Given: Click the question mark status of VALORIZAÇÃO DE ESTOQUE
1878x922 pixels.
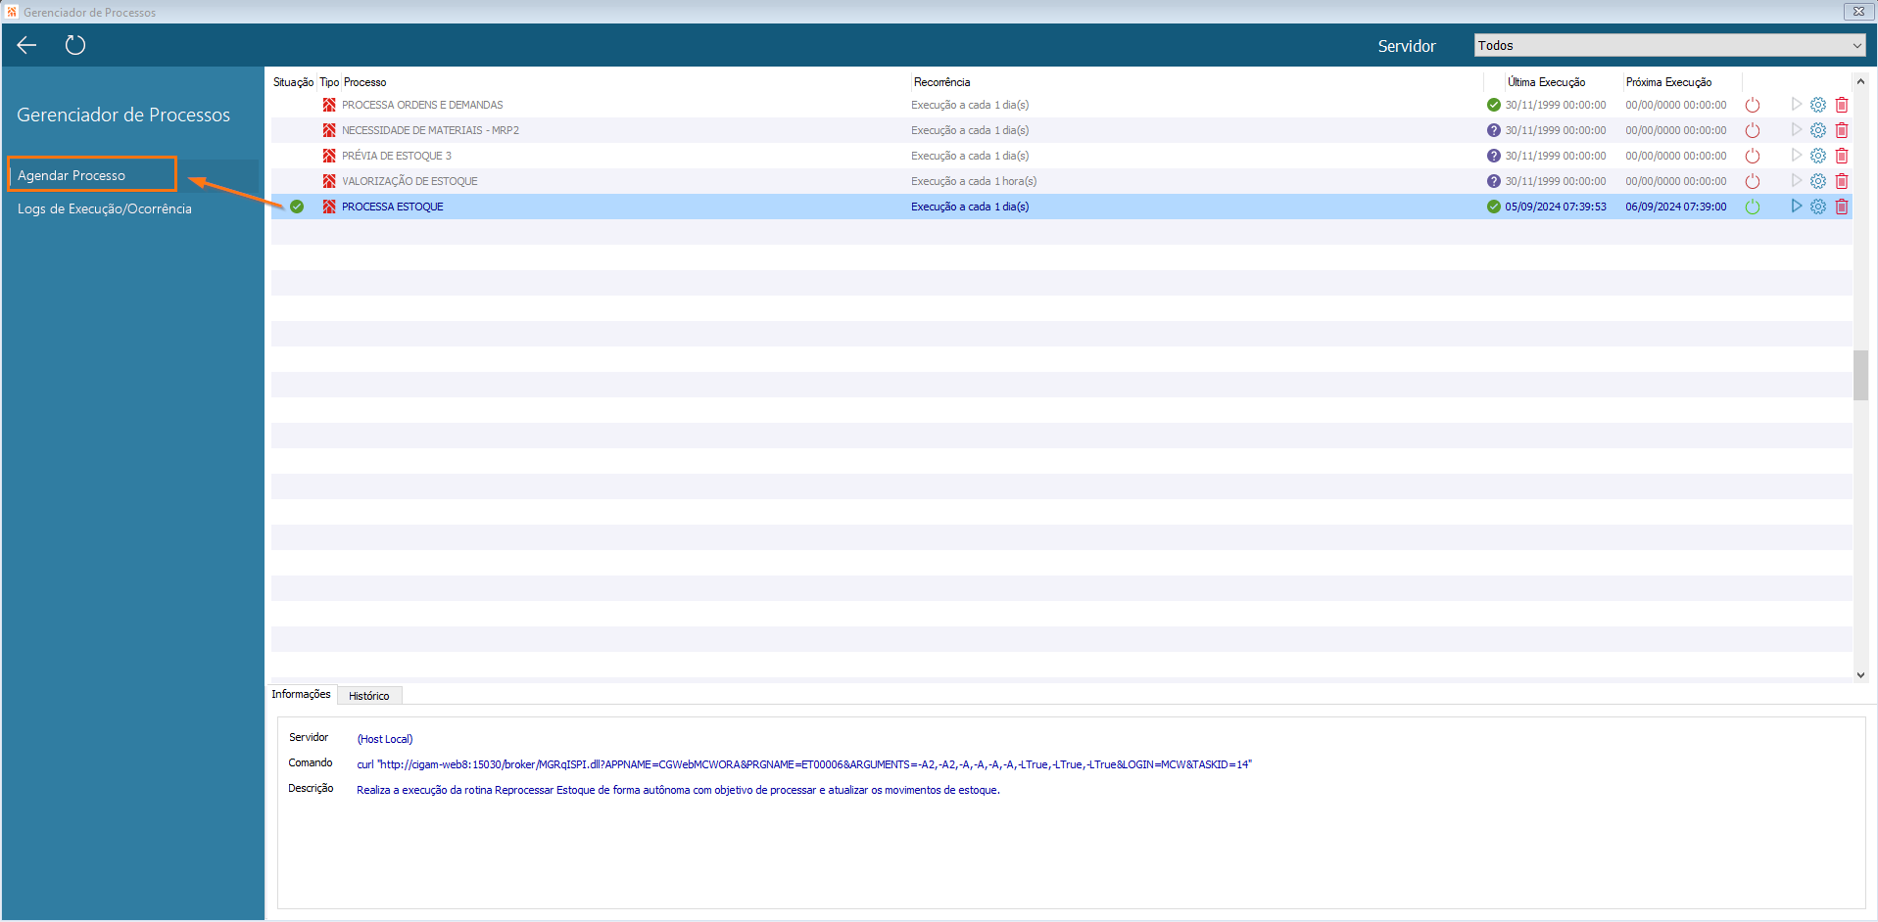Looking at the screenshot, I should (1494, 181).
